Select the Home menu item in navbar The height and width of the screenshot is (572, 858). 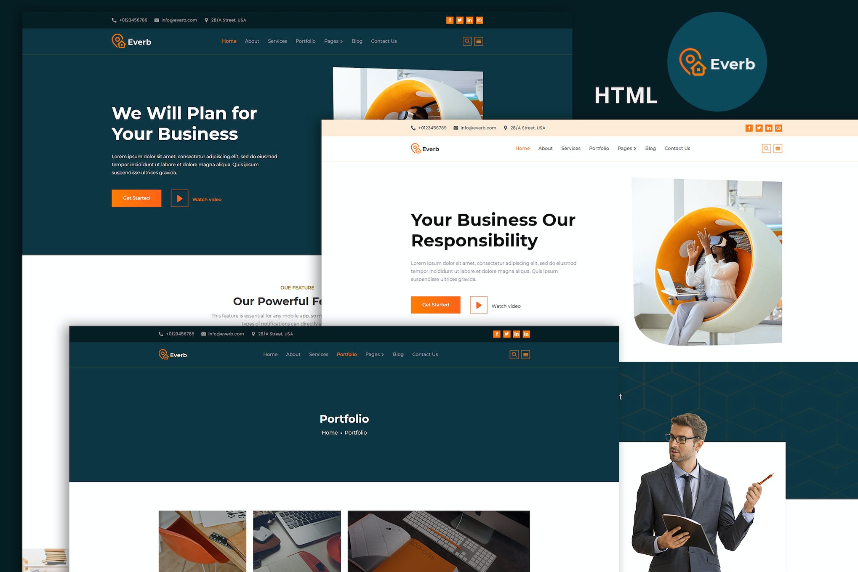coord(229,41)
